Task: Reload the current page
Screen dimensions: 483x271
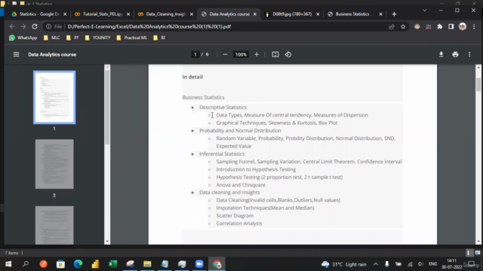Action: [35, 26]
